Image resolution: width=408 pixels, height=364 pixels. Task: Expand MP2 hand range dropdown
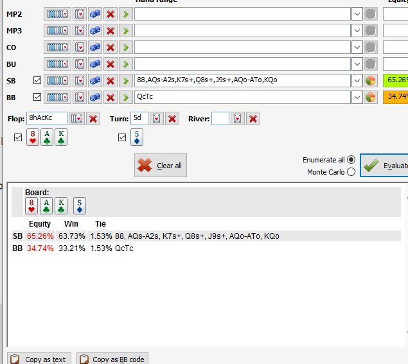click(x=357, y=14)
